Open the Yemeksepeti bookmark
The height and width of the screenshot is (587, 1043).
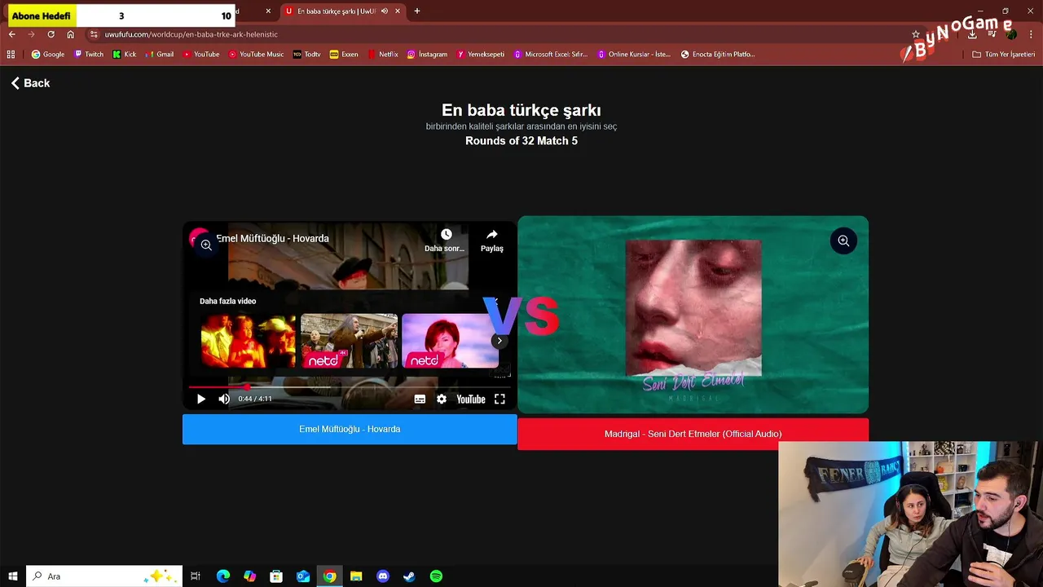coord(481,55)
